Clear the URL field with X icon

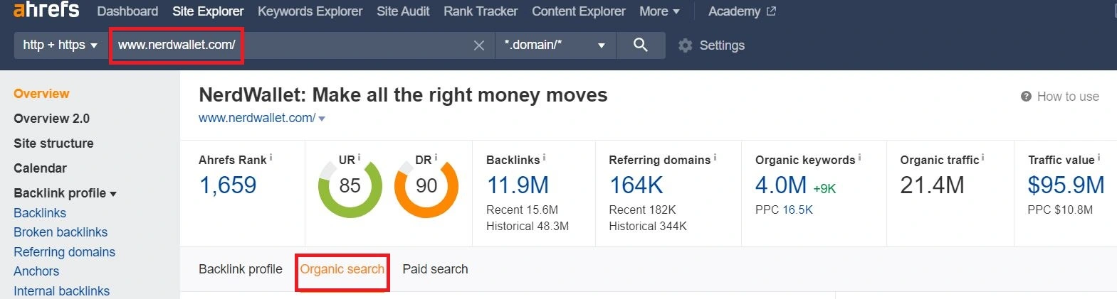coord(479,45)
